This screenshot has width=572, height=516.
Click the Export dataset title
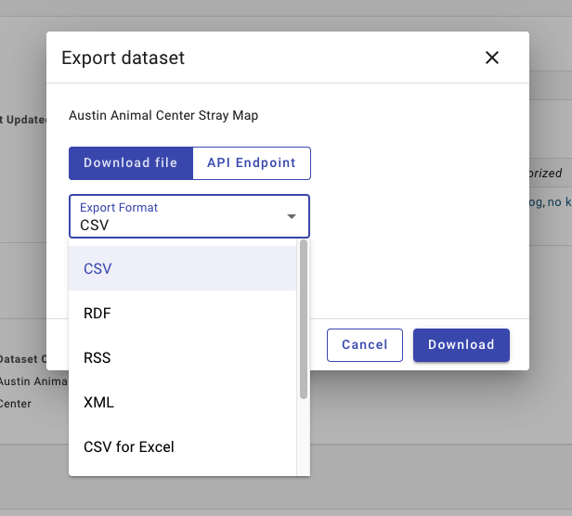tap(123, 58)
